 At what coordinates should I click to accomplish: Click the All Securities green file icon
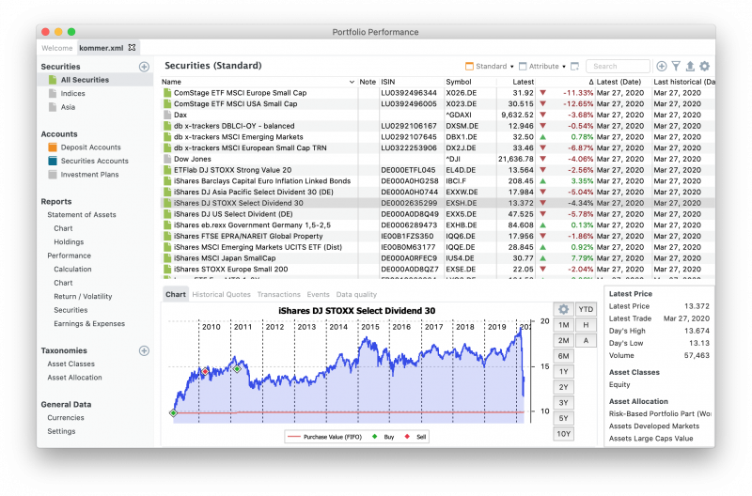[53, 80]
